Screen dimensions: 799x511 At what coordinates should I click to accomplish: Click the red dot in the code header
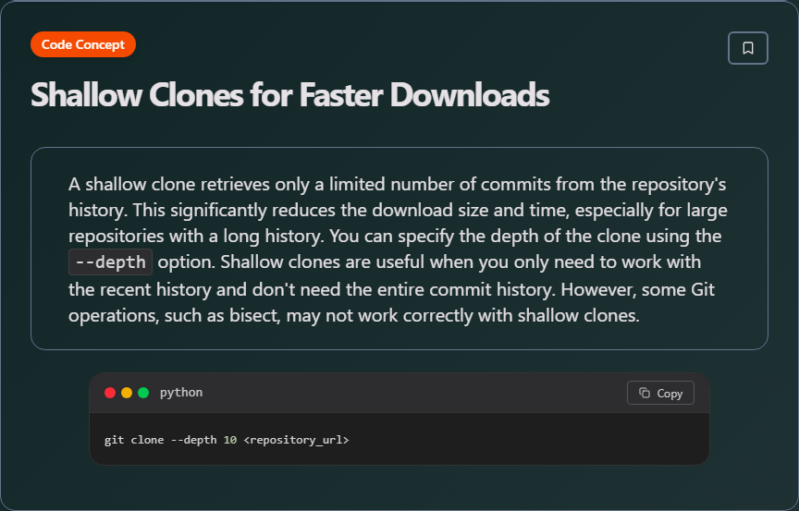[110, 393]
